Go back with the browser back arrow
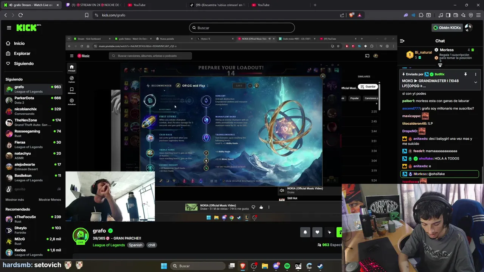This screenshot has width=484, height=272. (6, 15)
